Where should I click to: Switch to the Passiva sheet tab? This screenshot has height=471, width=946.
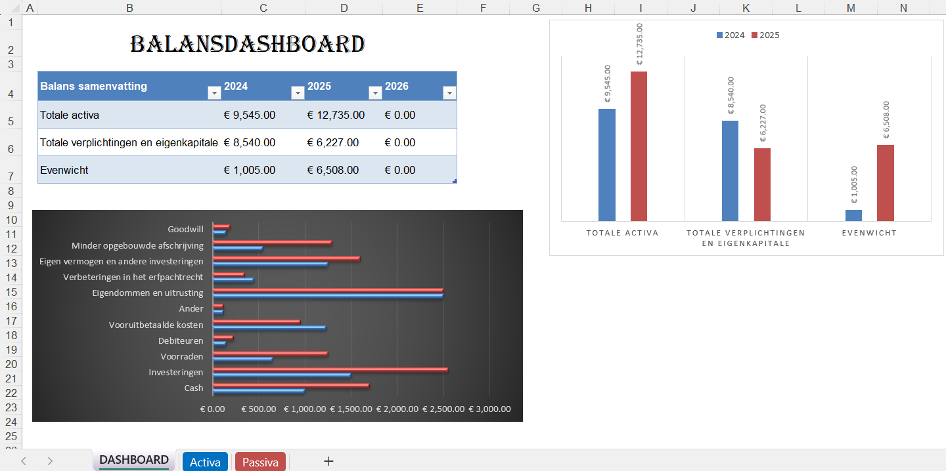[260, 461]
